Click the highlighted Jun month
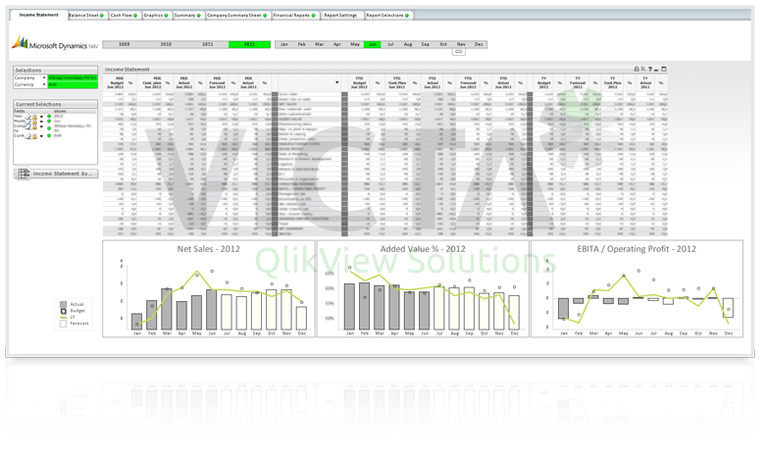The height and width of the screenshot is (458, 765). point(373,44)
